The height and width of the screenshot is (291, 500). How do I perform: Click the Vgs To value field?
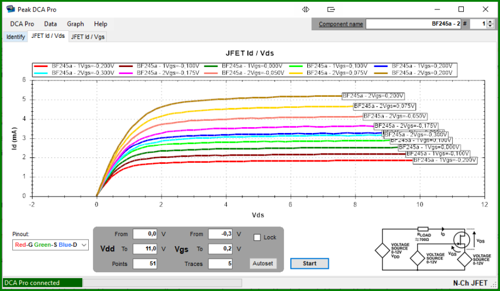pyautogui.click(x=220, y=248)
